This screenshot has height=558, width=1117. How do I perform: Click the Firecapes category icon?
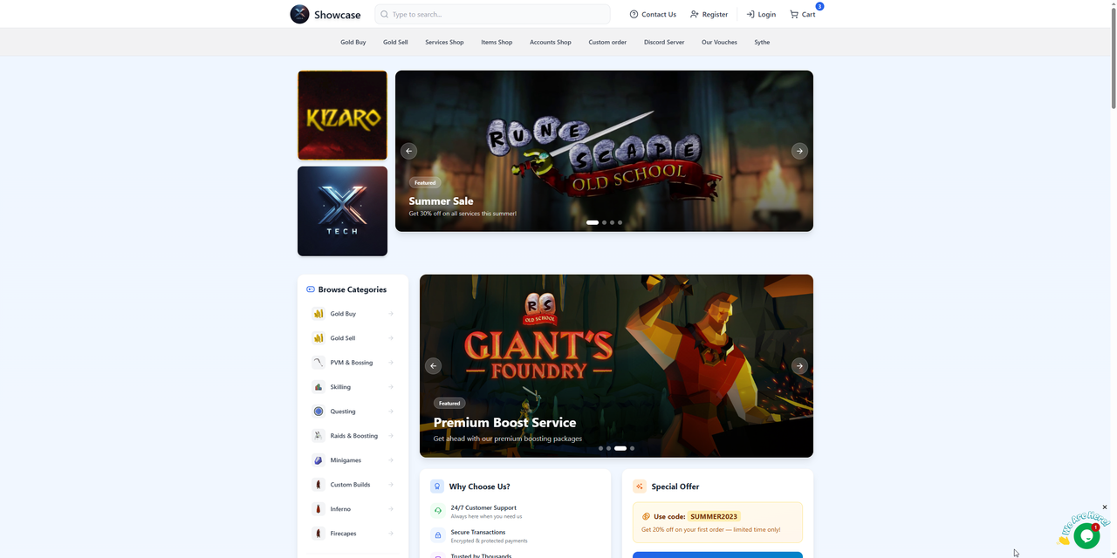tap(319, 534)
